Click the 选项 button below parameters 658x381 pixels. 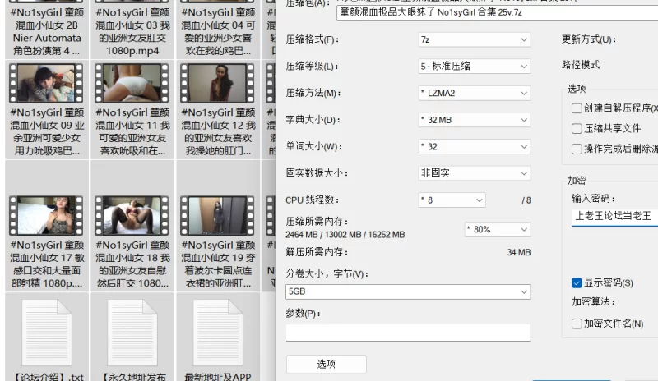[326, 364]
